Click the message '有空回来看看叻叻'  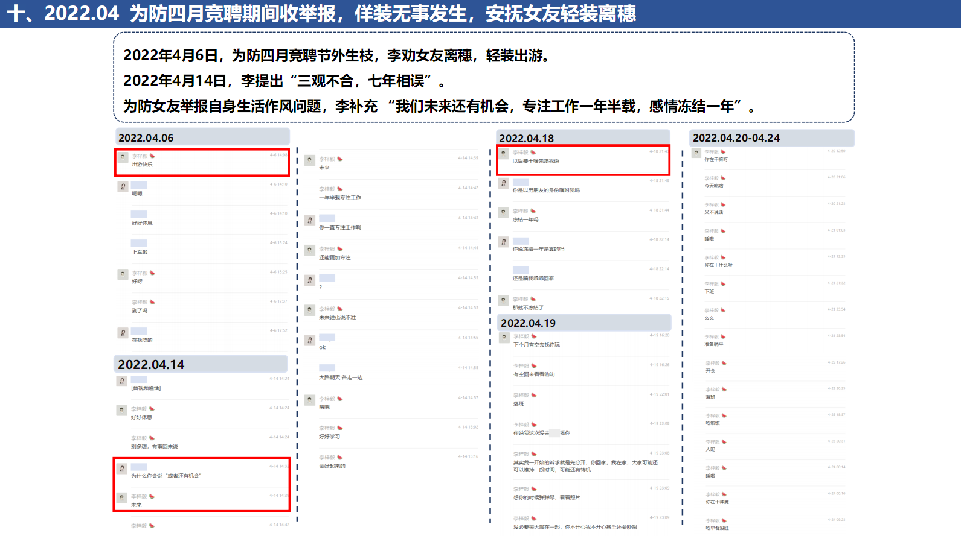[534, 374]
